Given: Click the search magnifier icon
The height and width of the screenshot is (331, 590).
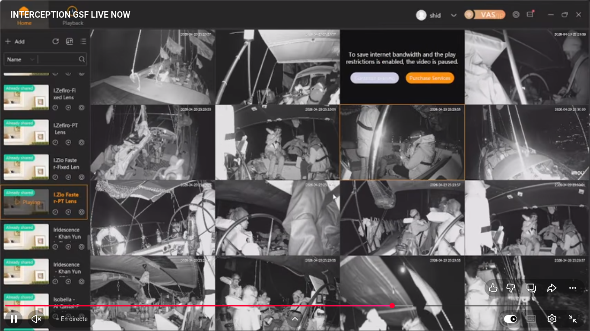Looking at the screenshot, I should (82, 59).
